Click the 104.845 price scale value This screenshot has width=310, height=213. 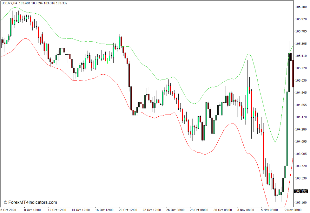[x=300, y=93]
